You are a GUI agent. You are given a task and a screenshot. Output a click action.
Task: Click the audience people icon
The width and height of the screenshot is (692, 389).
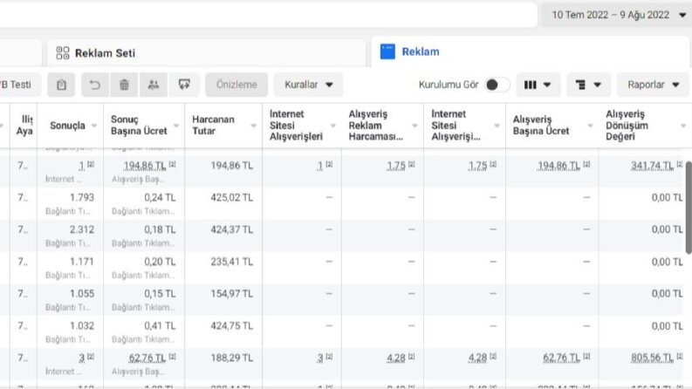153,85
